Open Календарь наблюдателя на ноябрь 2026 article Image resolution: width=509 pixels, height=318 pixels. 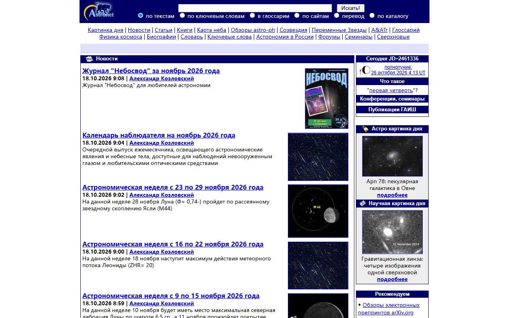[159, 135]
